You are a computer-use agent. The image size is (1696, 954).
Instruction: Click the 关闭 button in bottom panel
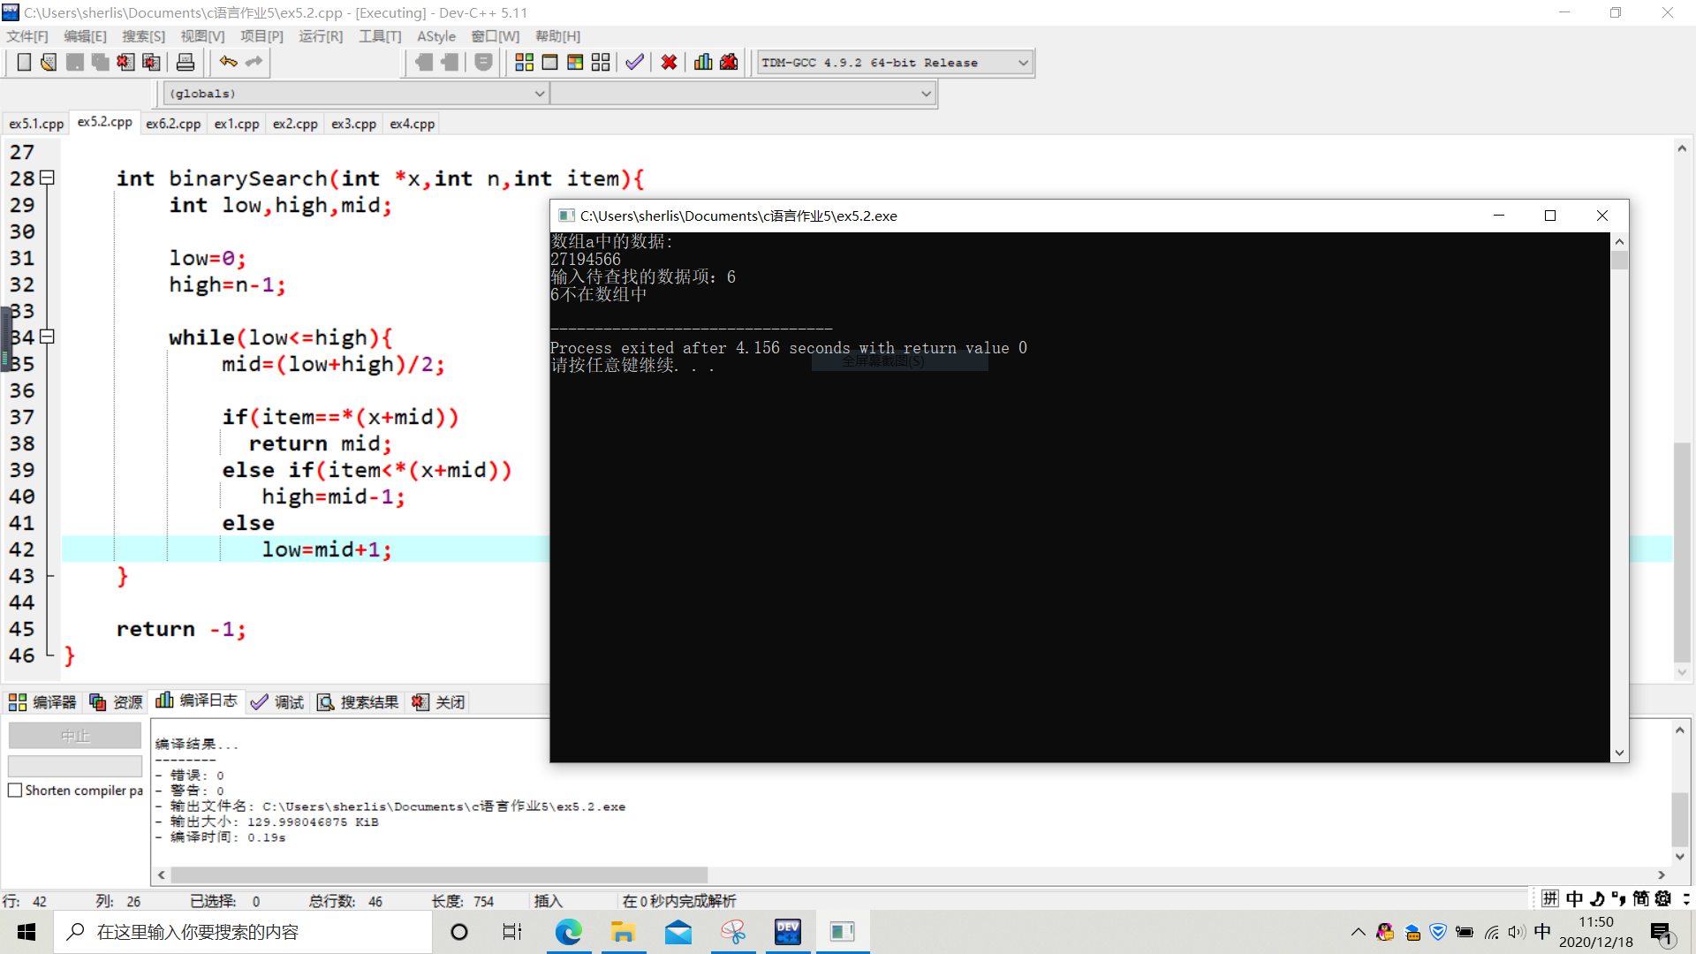(439, 702)
